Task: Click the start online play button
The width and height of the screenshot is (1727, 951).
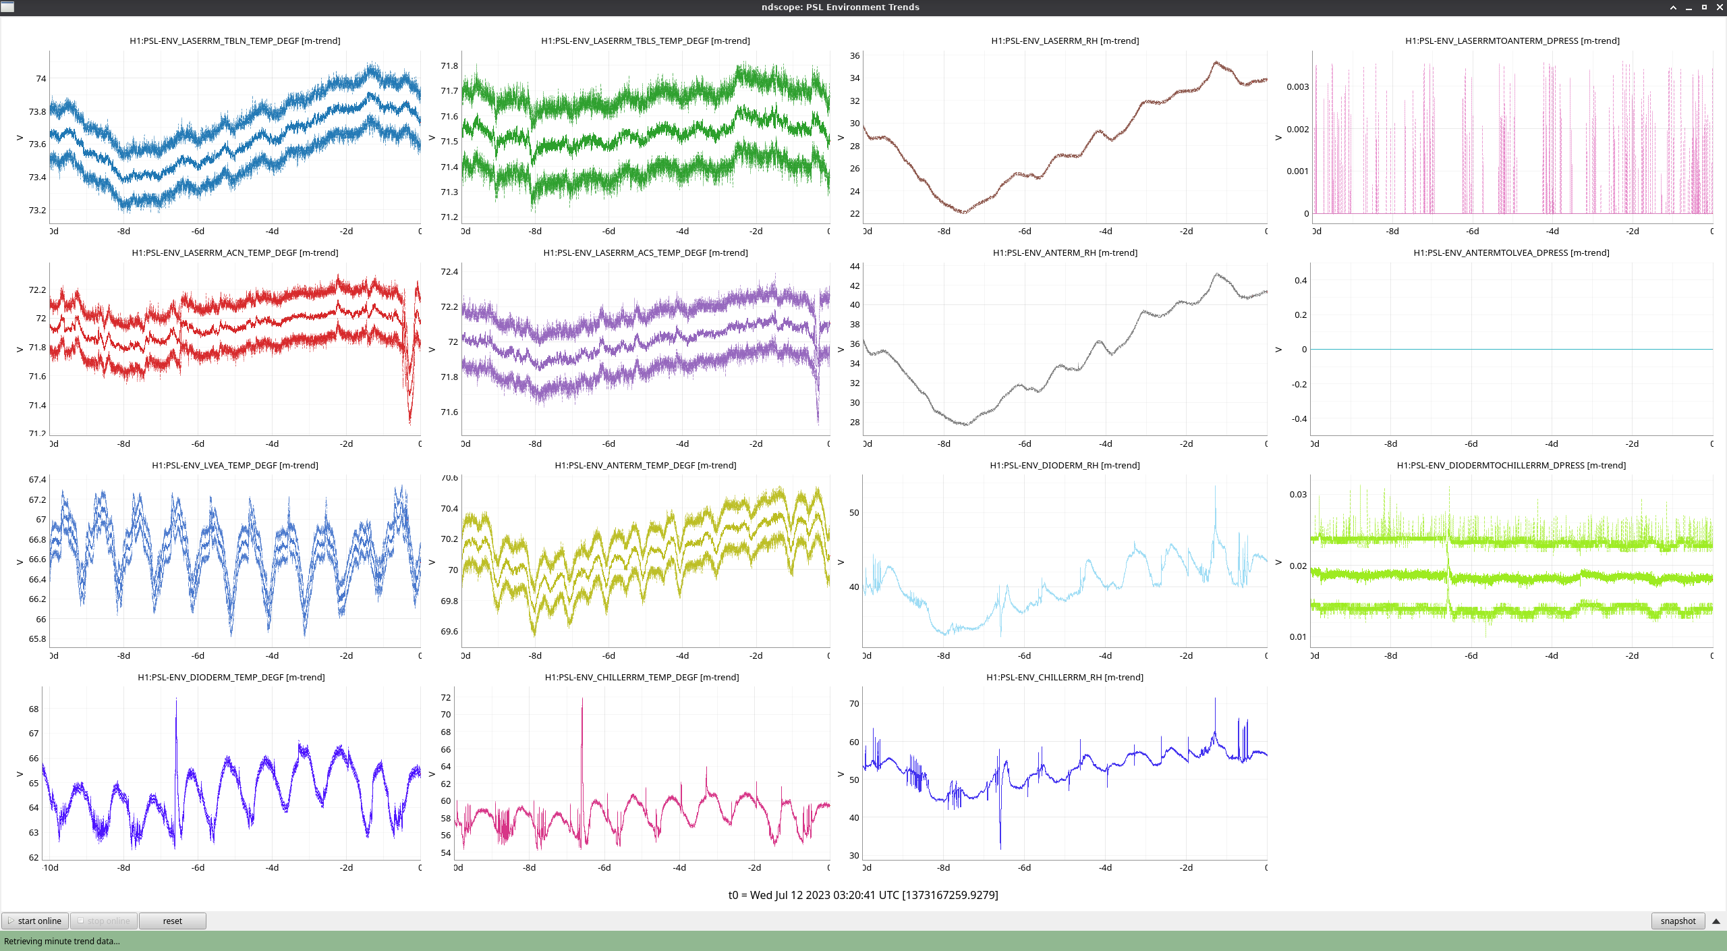Action: click(35, 921)
